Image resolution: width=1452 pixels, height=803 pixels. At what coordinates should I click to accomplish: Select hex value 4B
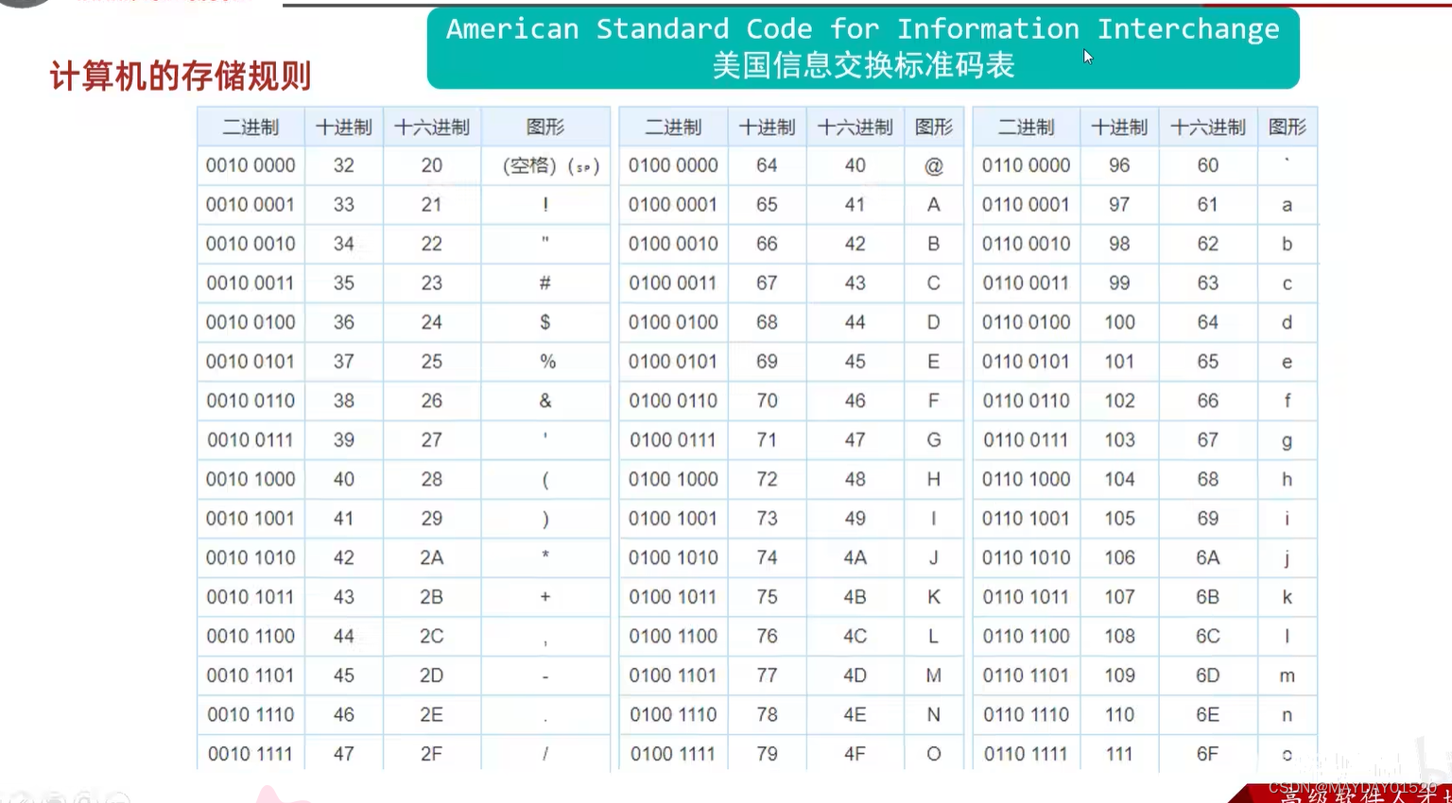pos(856,597)
